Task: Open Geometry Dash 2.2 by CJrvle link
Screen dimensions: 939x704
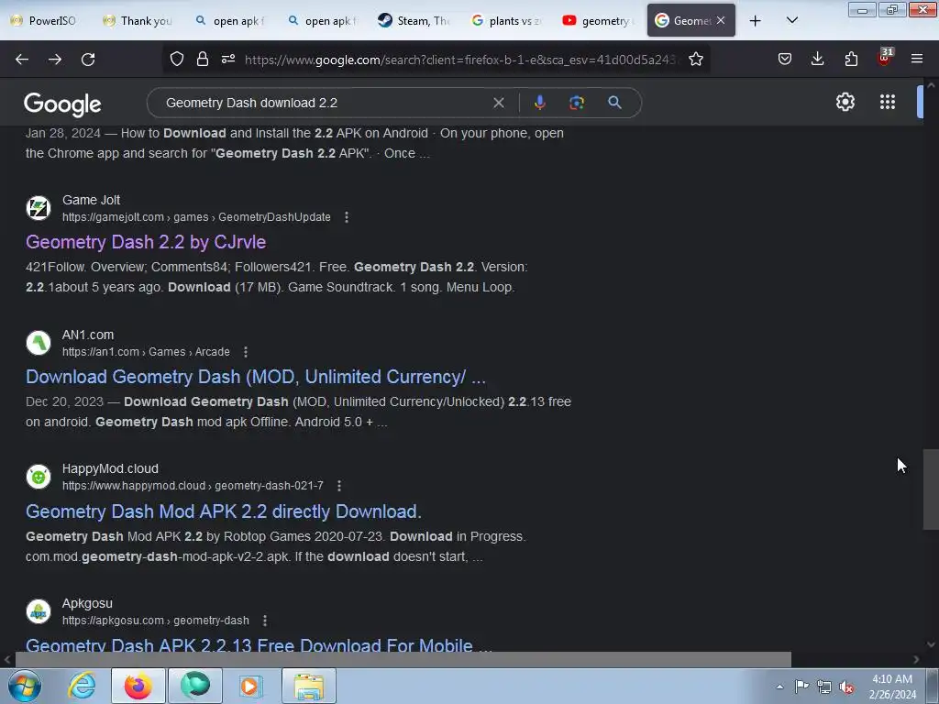Action: (x=146, y=242)
